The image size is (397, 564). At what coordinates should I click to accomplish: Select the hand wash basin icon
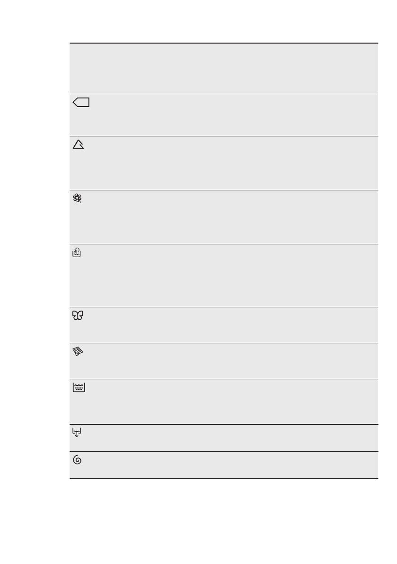(x=77, y=254)
